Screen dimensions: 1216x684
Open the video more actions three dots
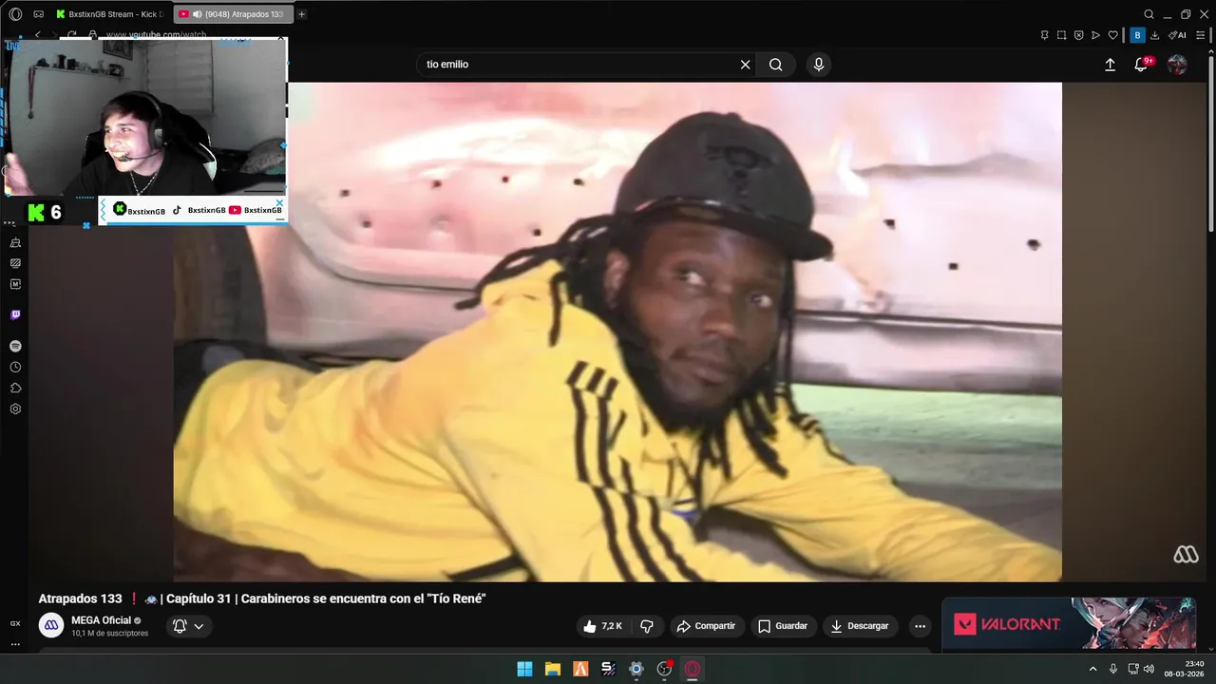point(920,626)
